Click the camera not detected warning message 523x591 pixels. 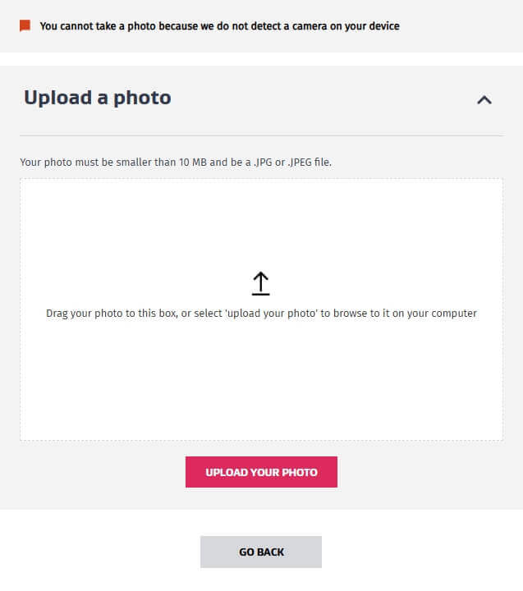tap(219, 26)
